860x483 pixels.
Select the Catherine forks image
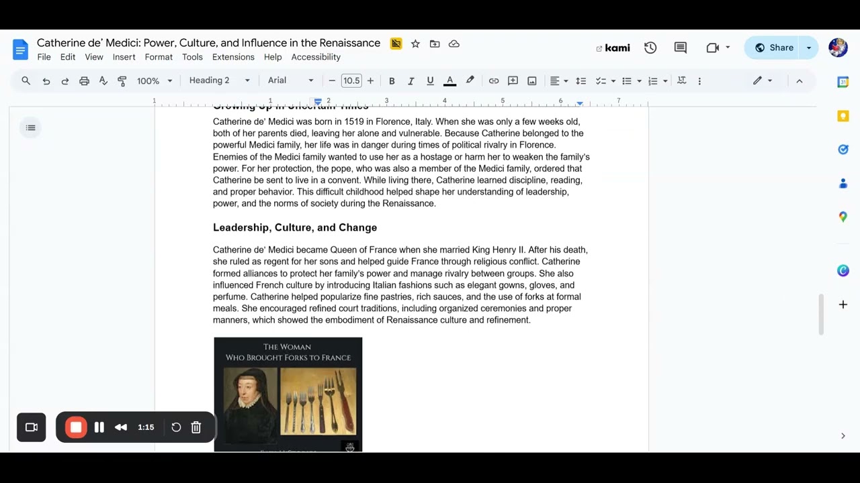(x=288, y=394)
